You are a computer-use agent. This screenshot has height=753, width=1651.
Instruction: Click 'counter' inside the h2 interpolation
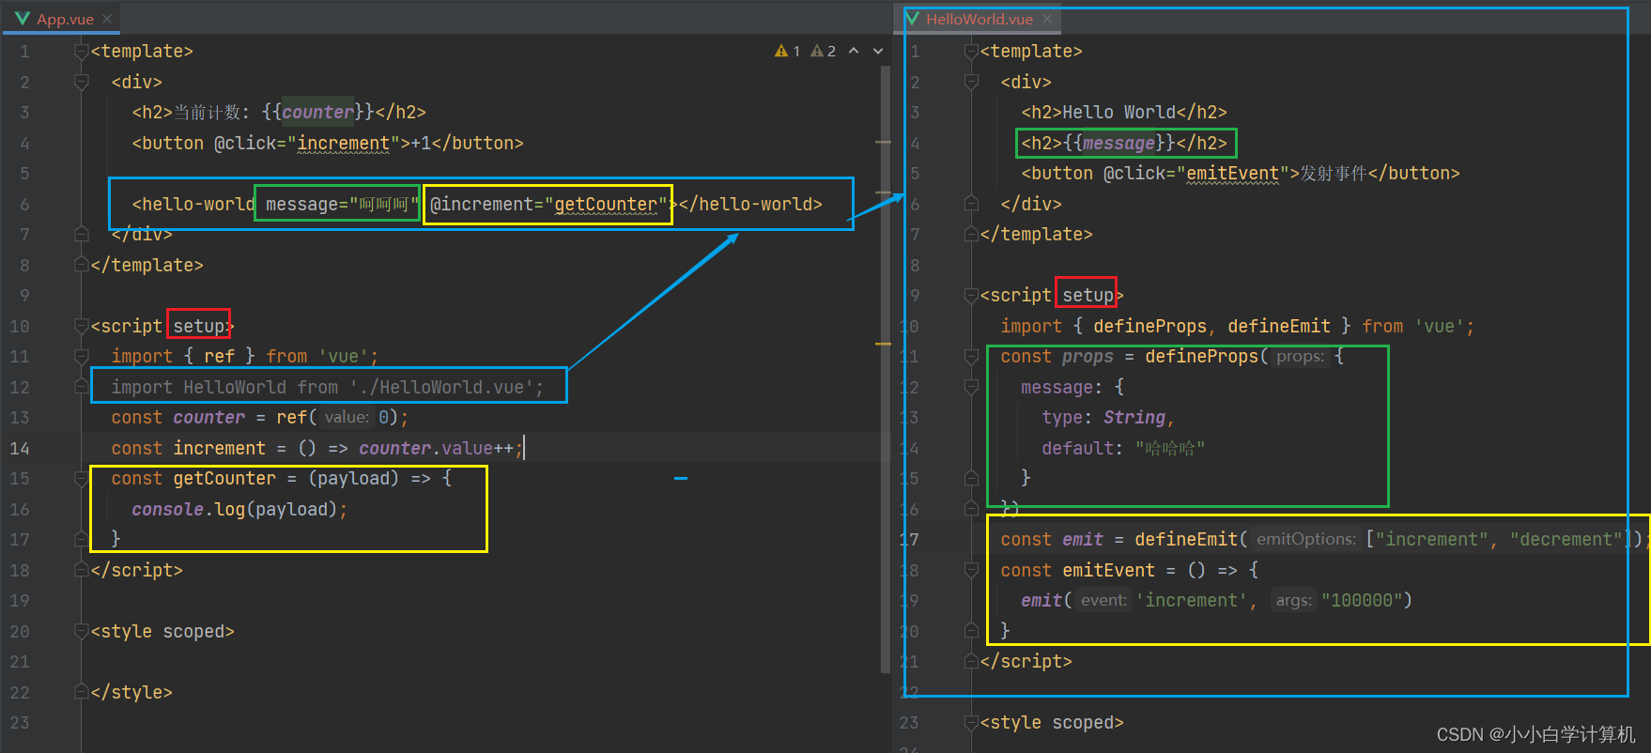point(317,113)
